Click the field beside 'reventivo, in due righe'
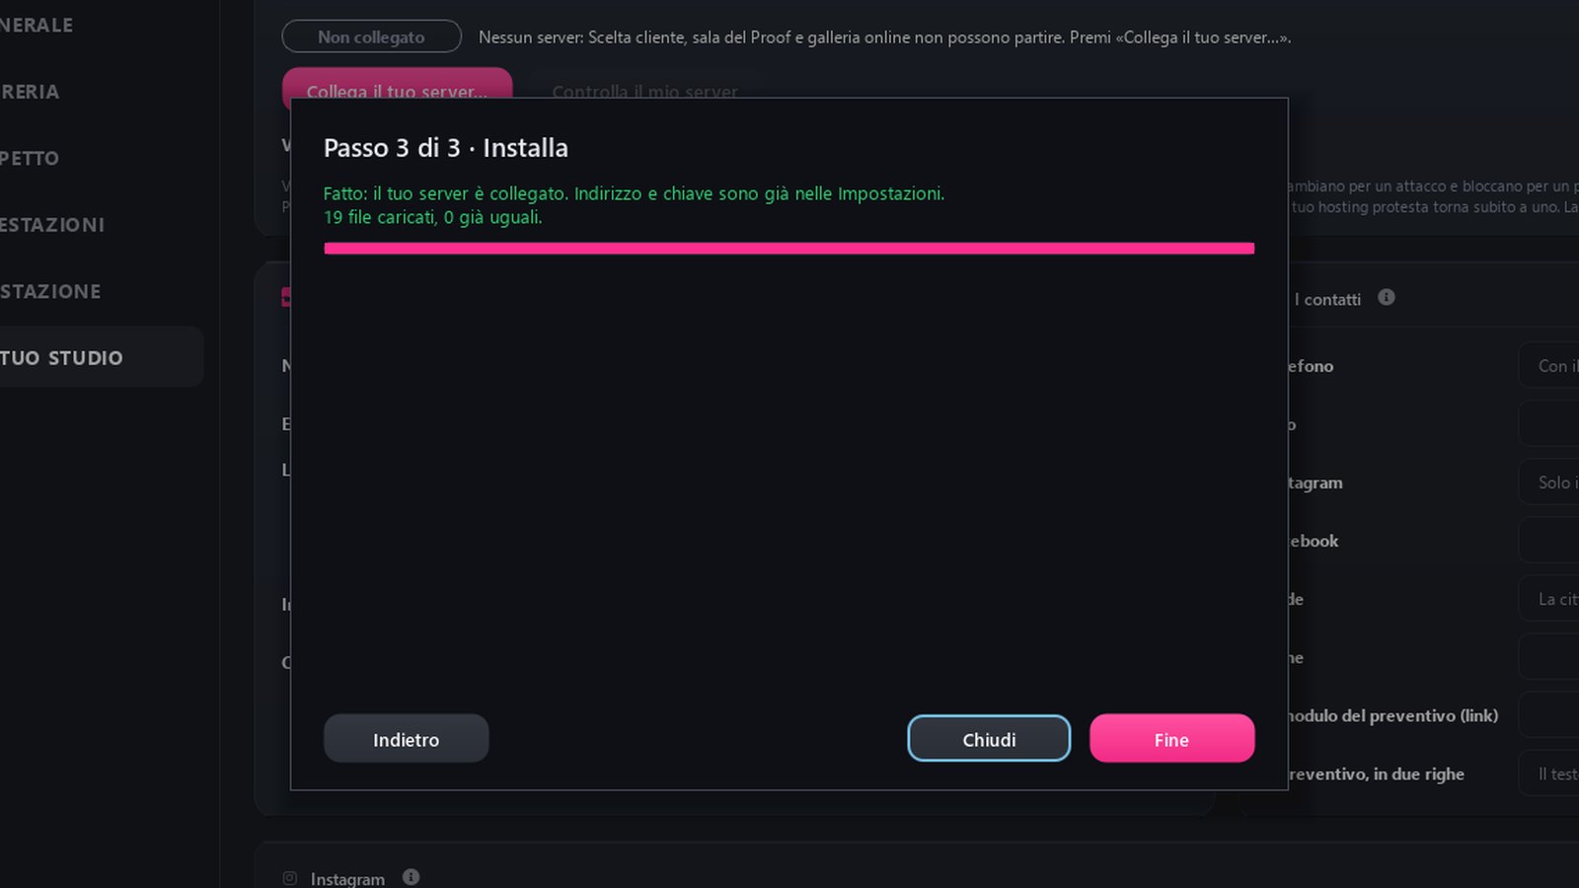This screenshot has height=888, width=1579. click(1549, 774)
